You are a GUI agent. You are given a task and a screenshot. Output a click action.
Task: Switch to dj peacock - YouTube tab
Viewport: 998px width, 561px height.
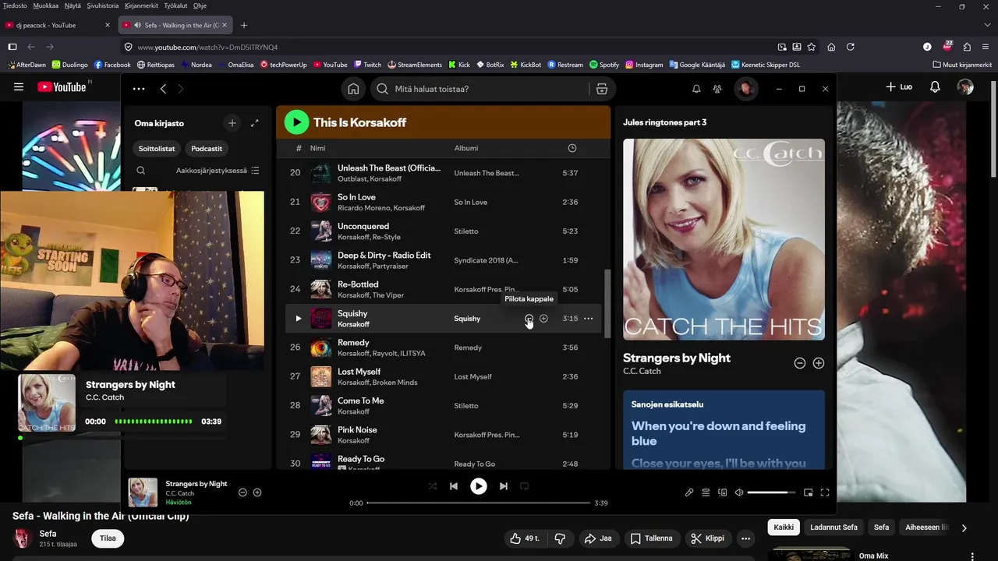(58, 25)
